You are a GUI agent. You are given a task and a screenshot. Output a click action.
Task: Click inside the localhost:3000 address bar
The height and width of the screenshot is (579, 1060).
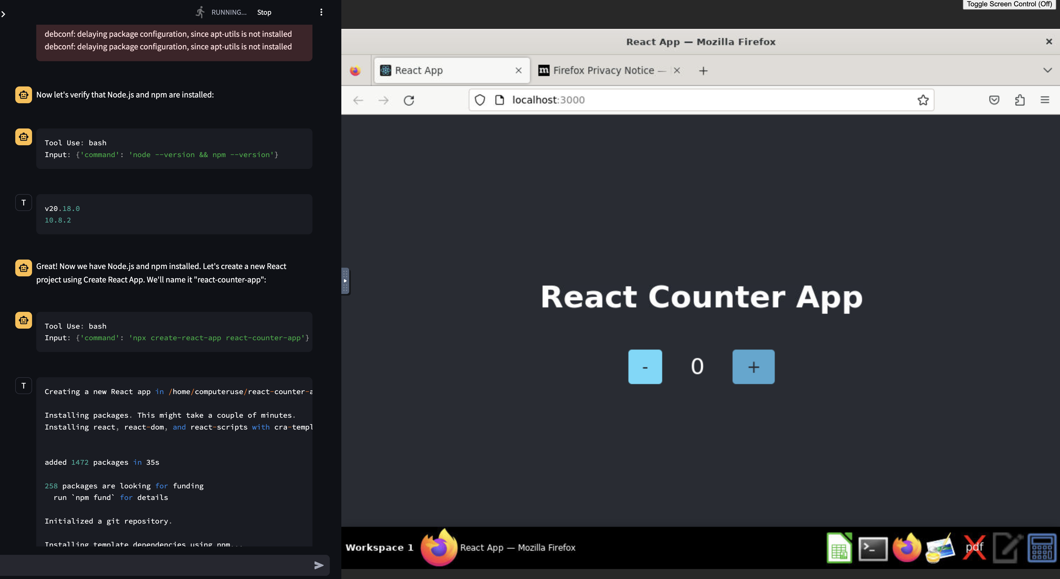(x=658, y=100)
